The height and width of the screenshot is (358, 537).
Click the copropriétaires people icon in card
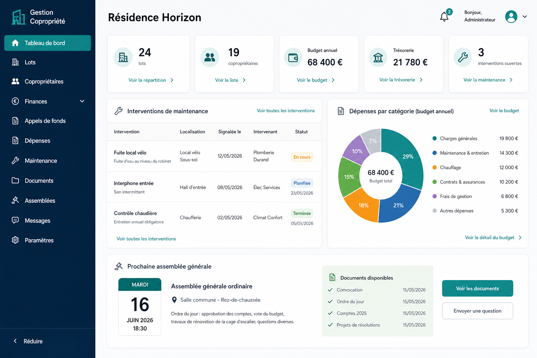pyautogui.click(x=210, y=57)
